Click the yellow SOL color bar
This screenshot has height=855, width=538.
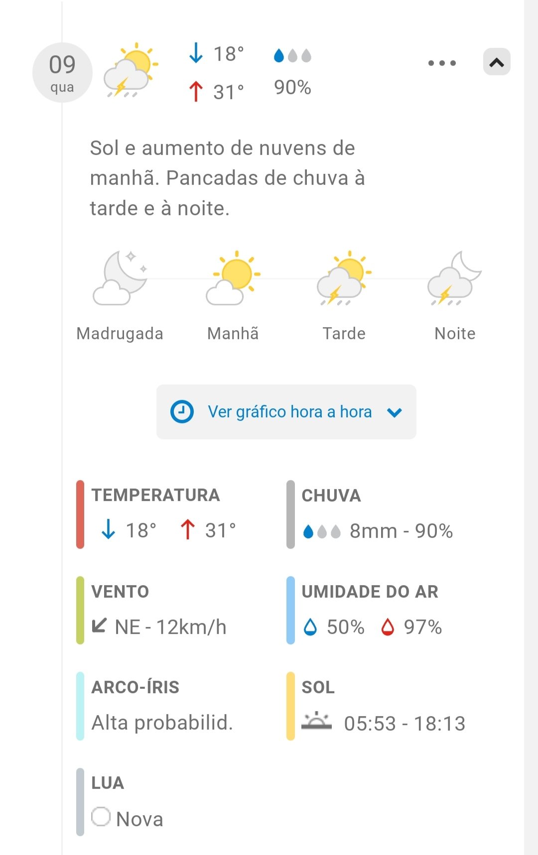pos(290,706)
